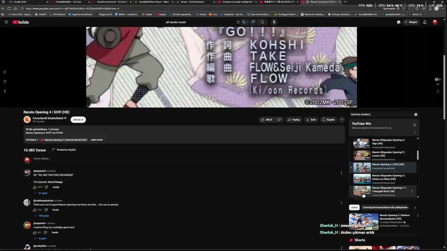Click the magnifier search button
The image size is (447, 251).
point(262,22)
